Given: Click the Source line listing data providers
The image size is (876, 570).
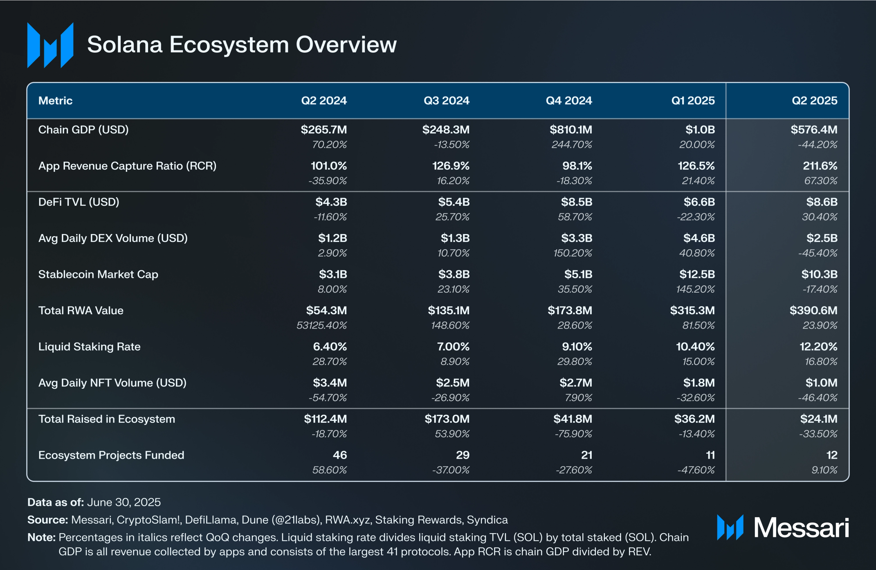Looking at the screenshot, I should (267, 520).
